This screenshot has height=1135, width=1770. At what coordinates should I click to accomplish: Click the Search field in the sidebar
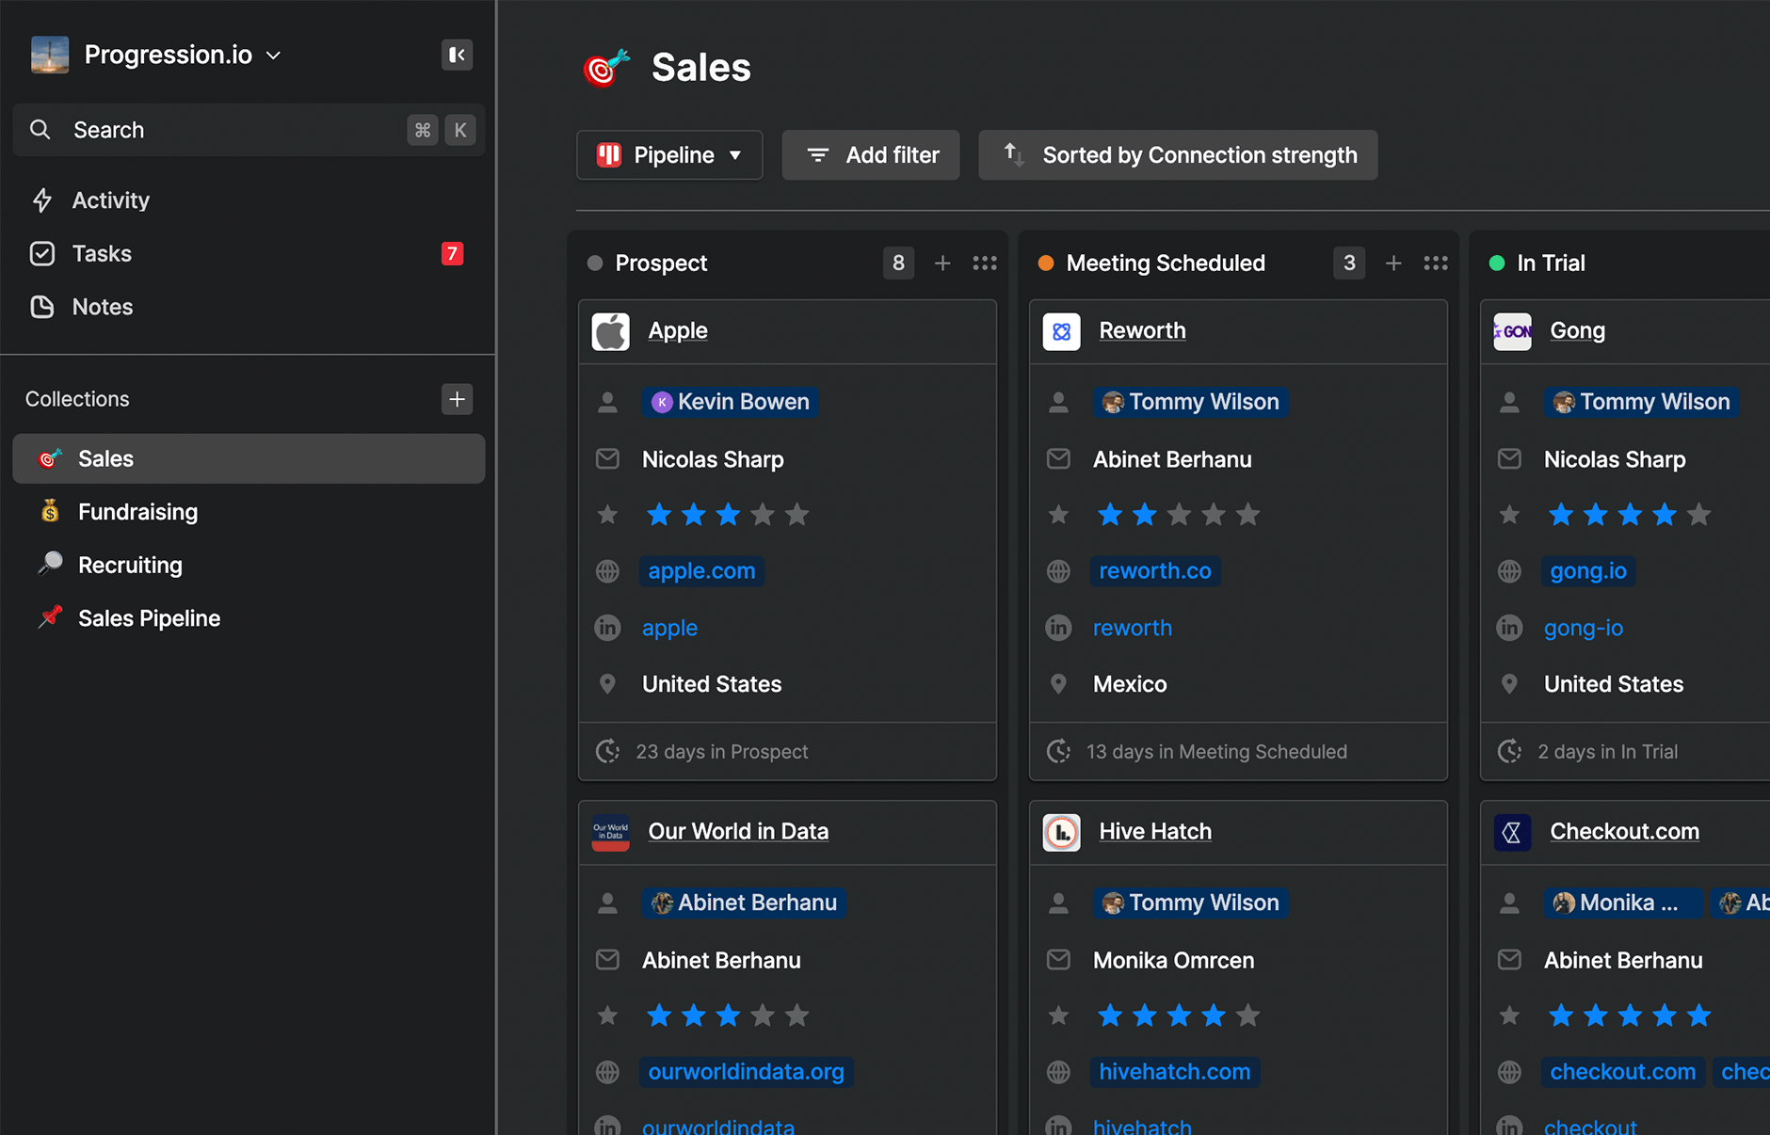coord(249,130)
